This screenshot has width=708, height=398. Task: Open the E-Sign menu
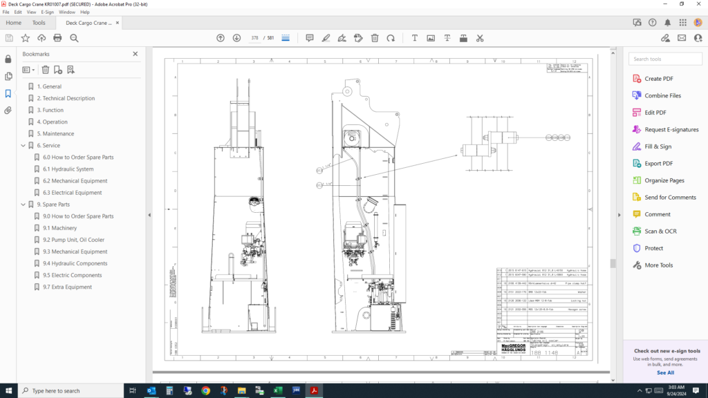point(48,12)
